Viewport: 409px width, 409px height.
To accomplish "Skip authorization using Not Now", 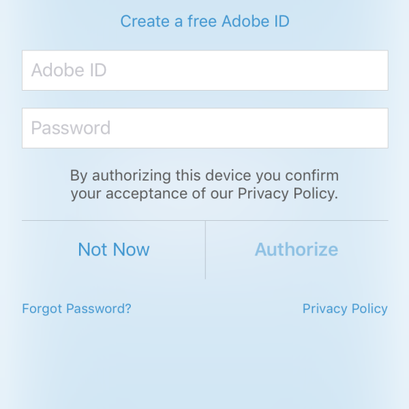I will tap(113, 249).
